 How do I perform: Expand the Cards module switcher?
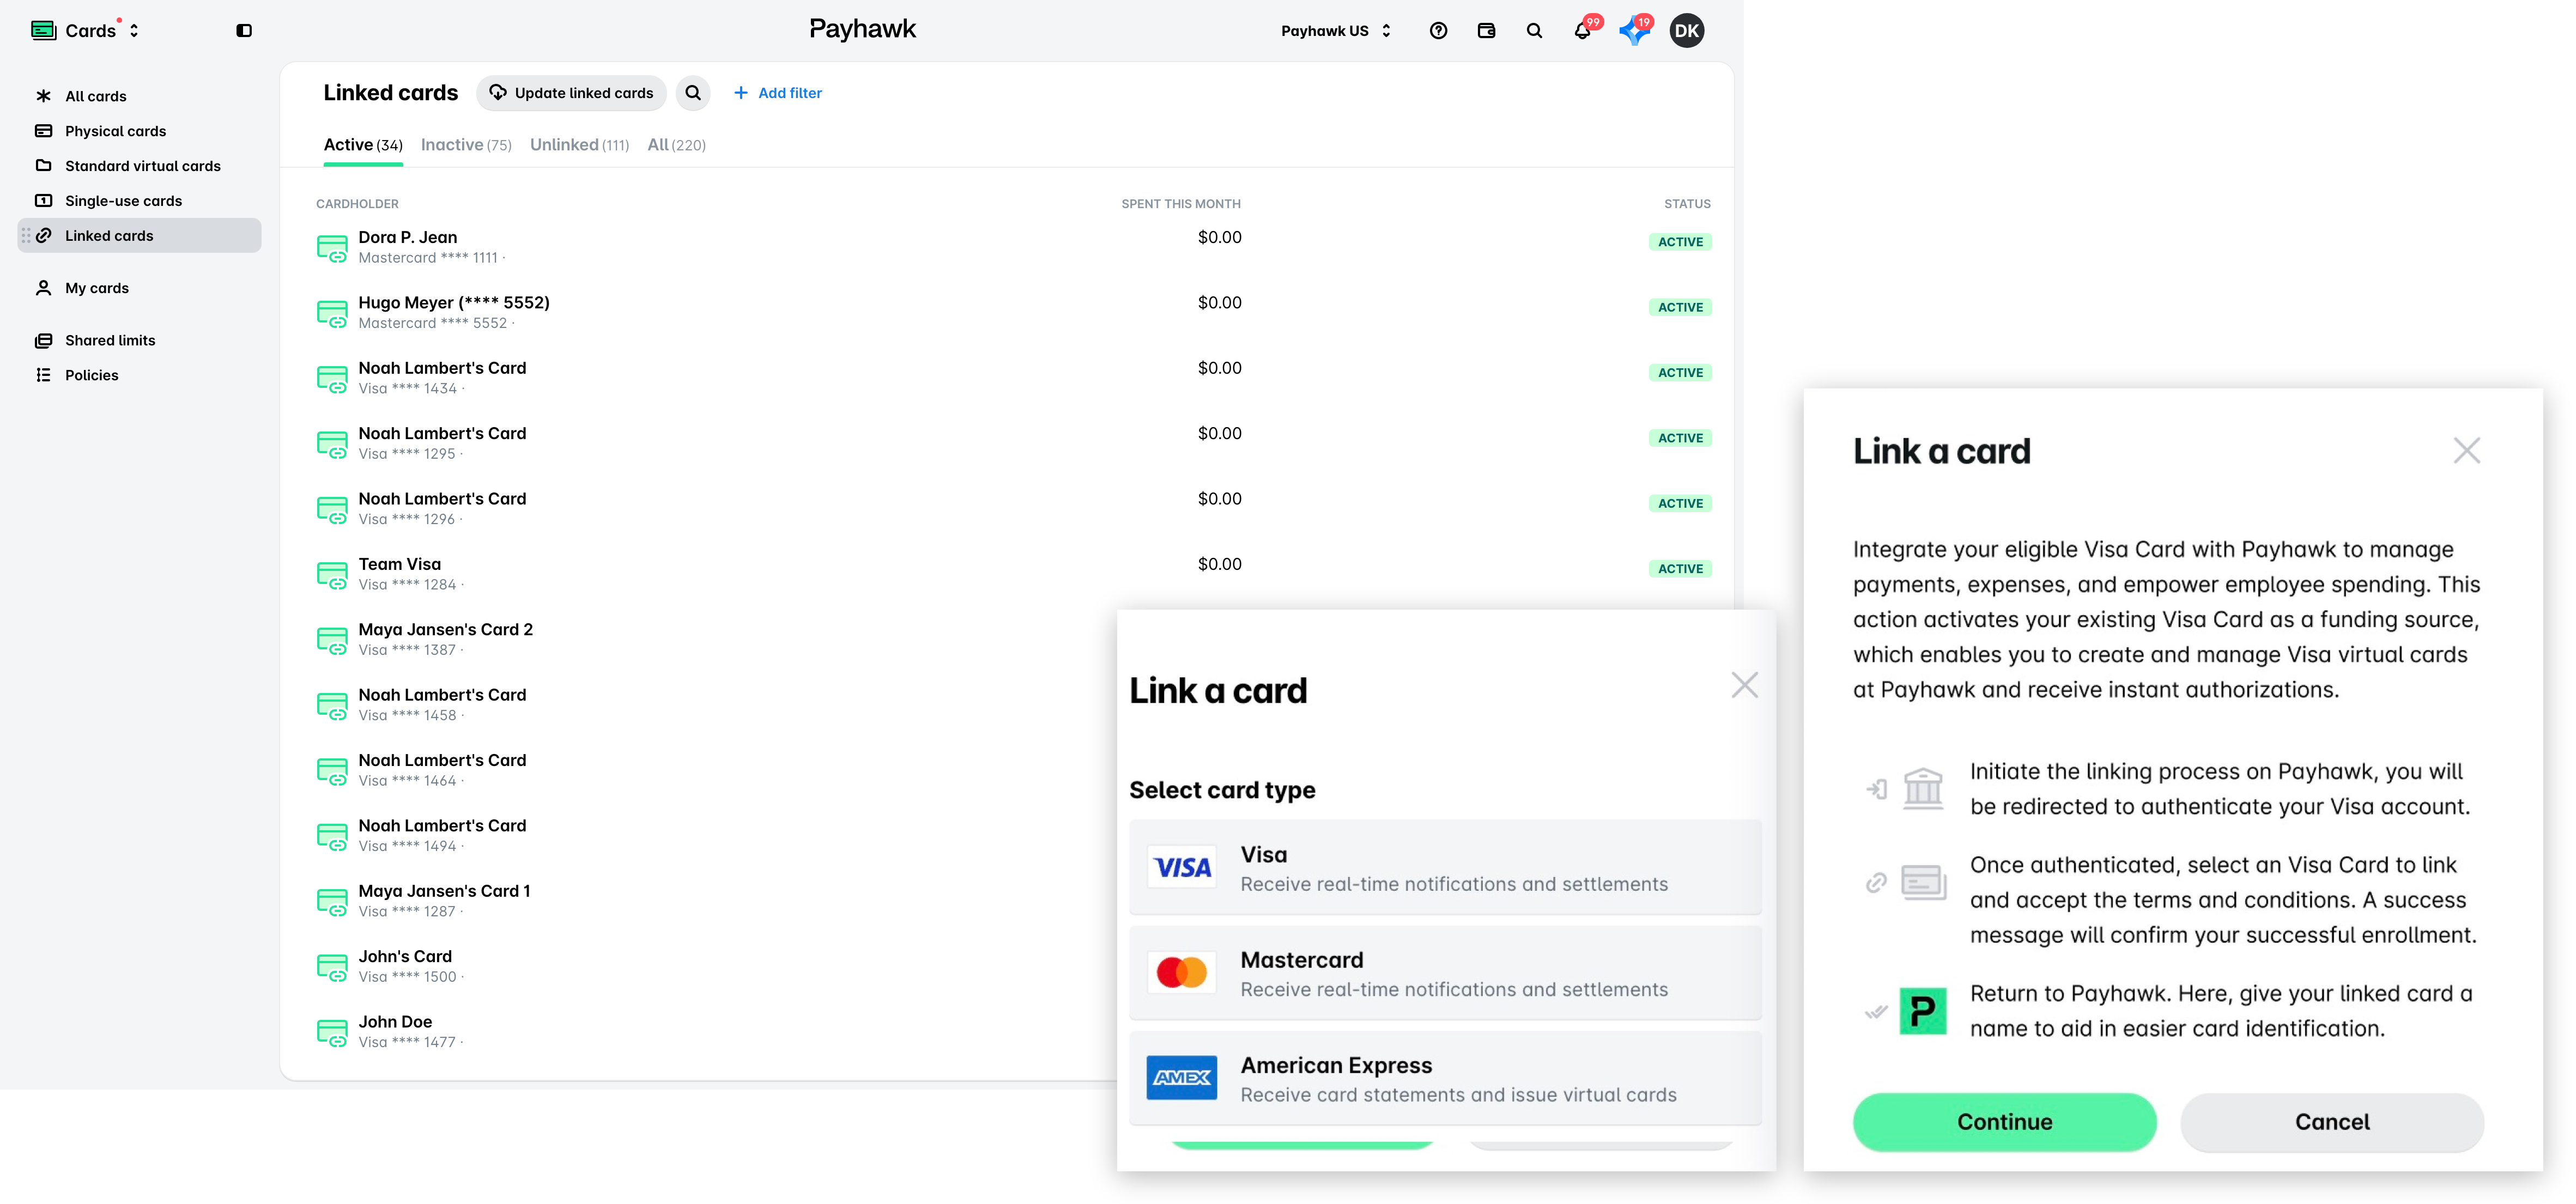coord(86,31)
